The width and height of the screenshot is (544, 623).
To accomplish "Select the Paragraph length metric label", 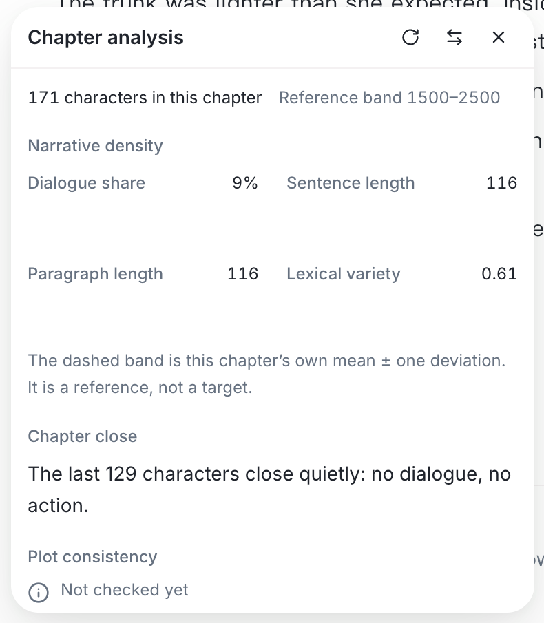I will click(x=95, y=274).
